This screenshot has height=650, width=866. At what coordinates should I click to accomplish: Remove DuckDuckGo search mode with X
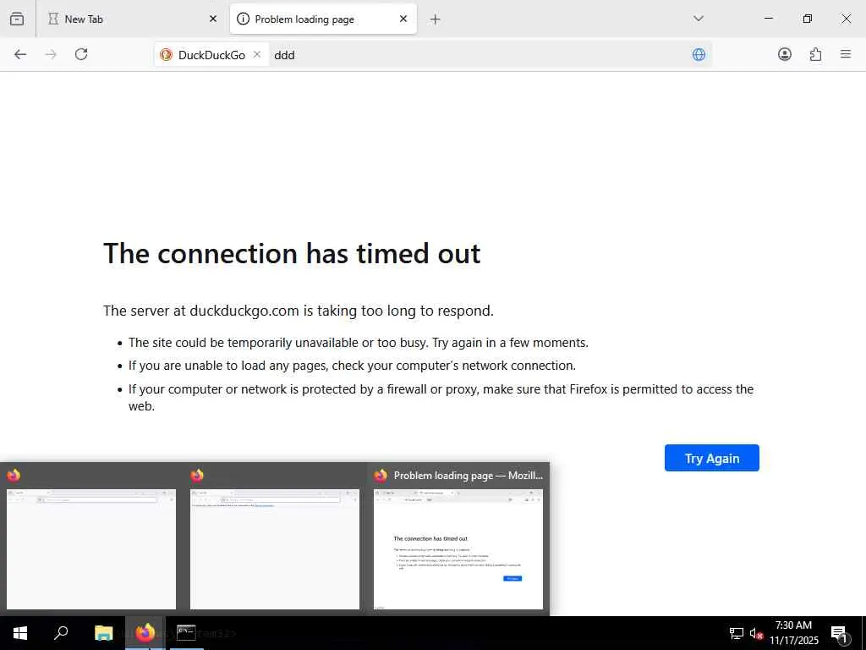tap(257, 54)
